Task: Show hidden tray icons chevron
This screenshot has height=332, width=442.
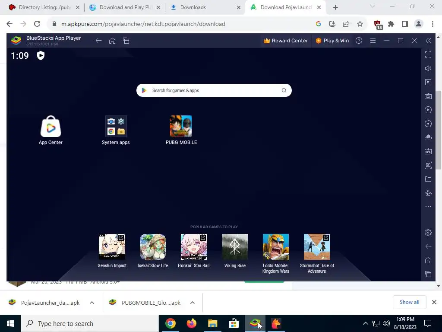Action: click(x=365, y=323)
